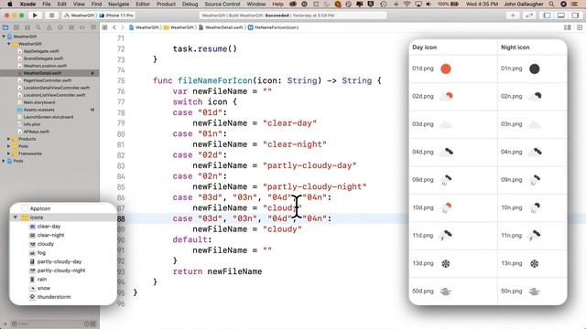Expand the Pods folder under WeatherGift
Viewport: 586px width, 329px height.
tap(9, 146)
